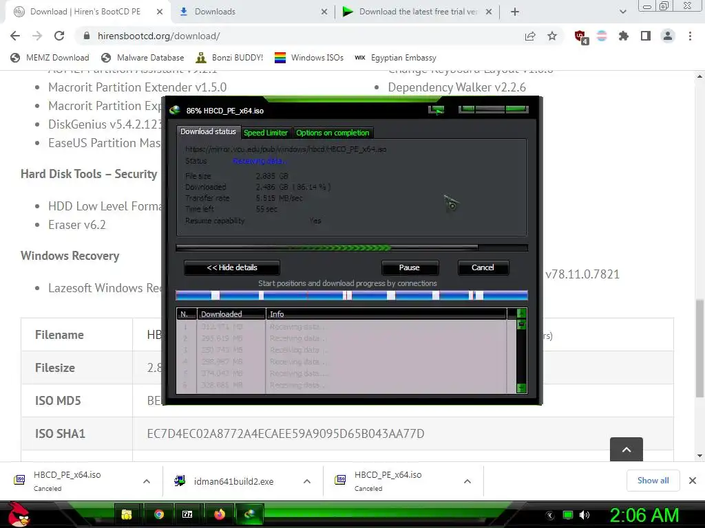Click 'Eraser v6.2' list item
705x528 pixels.
coord(77,225)
